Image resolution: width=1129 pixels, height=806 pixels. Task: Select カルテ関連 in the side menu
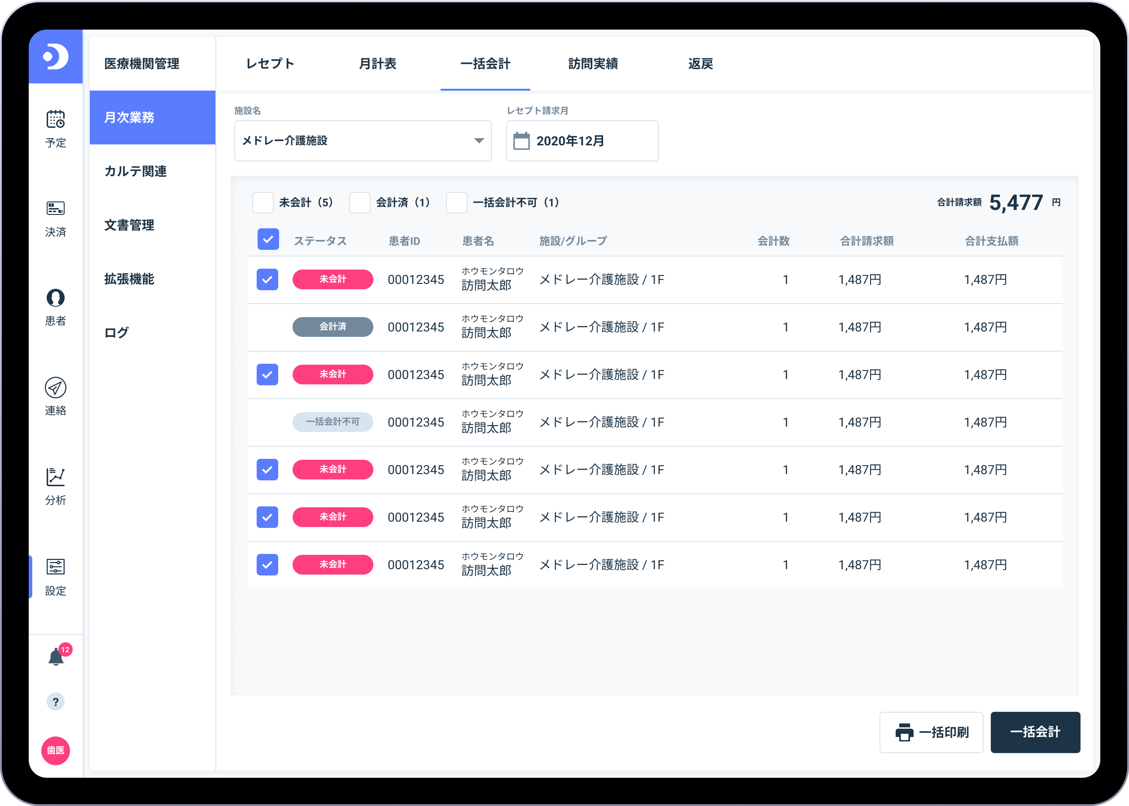pyautogui.click(x=136, y=171)
